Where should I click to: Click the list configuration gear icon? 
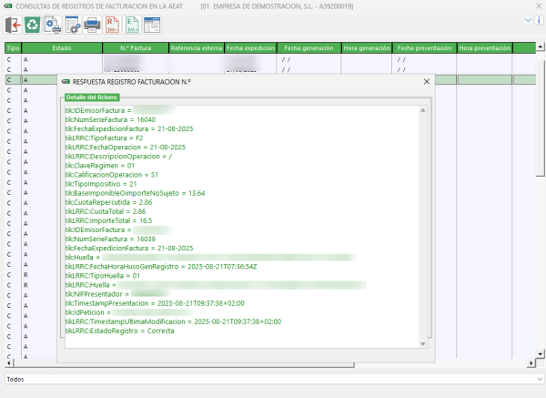(x=72, y=26)
